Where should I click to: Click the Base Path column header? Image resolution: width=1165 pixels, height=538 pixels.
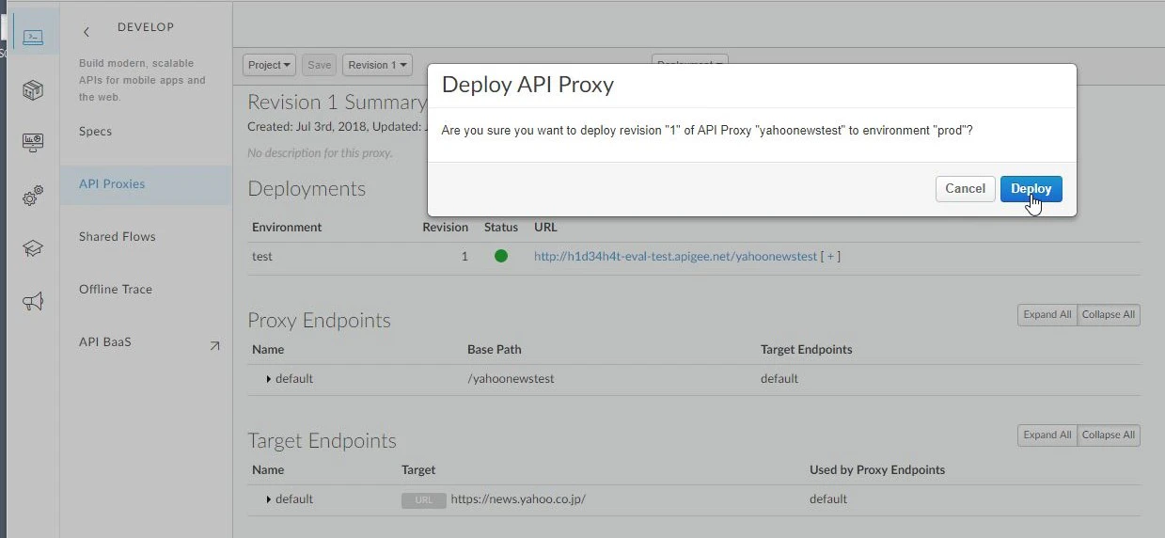495,349
